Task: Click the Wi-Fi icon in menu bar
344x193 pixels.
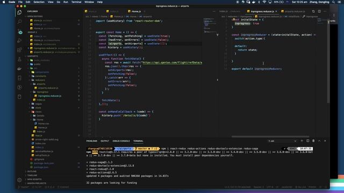Action: pyautogui.click(x=264, y=2)
